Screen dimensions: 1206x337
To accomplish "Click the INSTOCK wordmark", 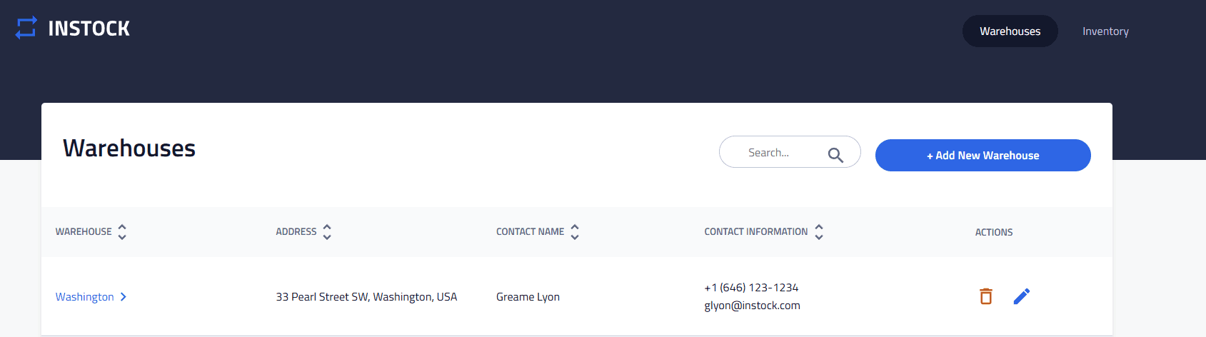I will tap(89, 29).
